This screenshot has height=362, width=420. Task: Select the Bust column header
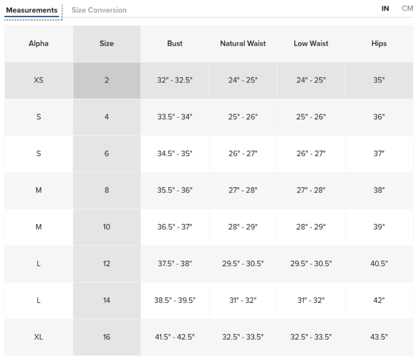click(175, 43)
